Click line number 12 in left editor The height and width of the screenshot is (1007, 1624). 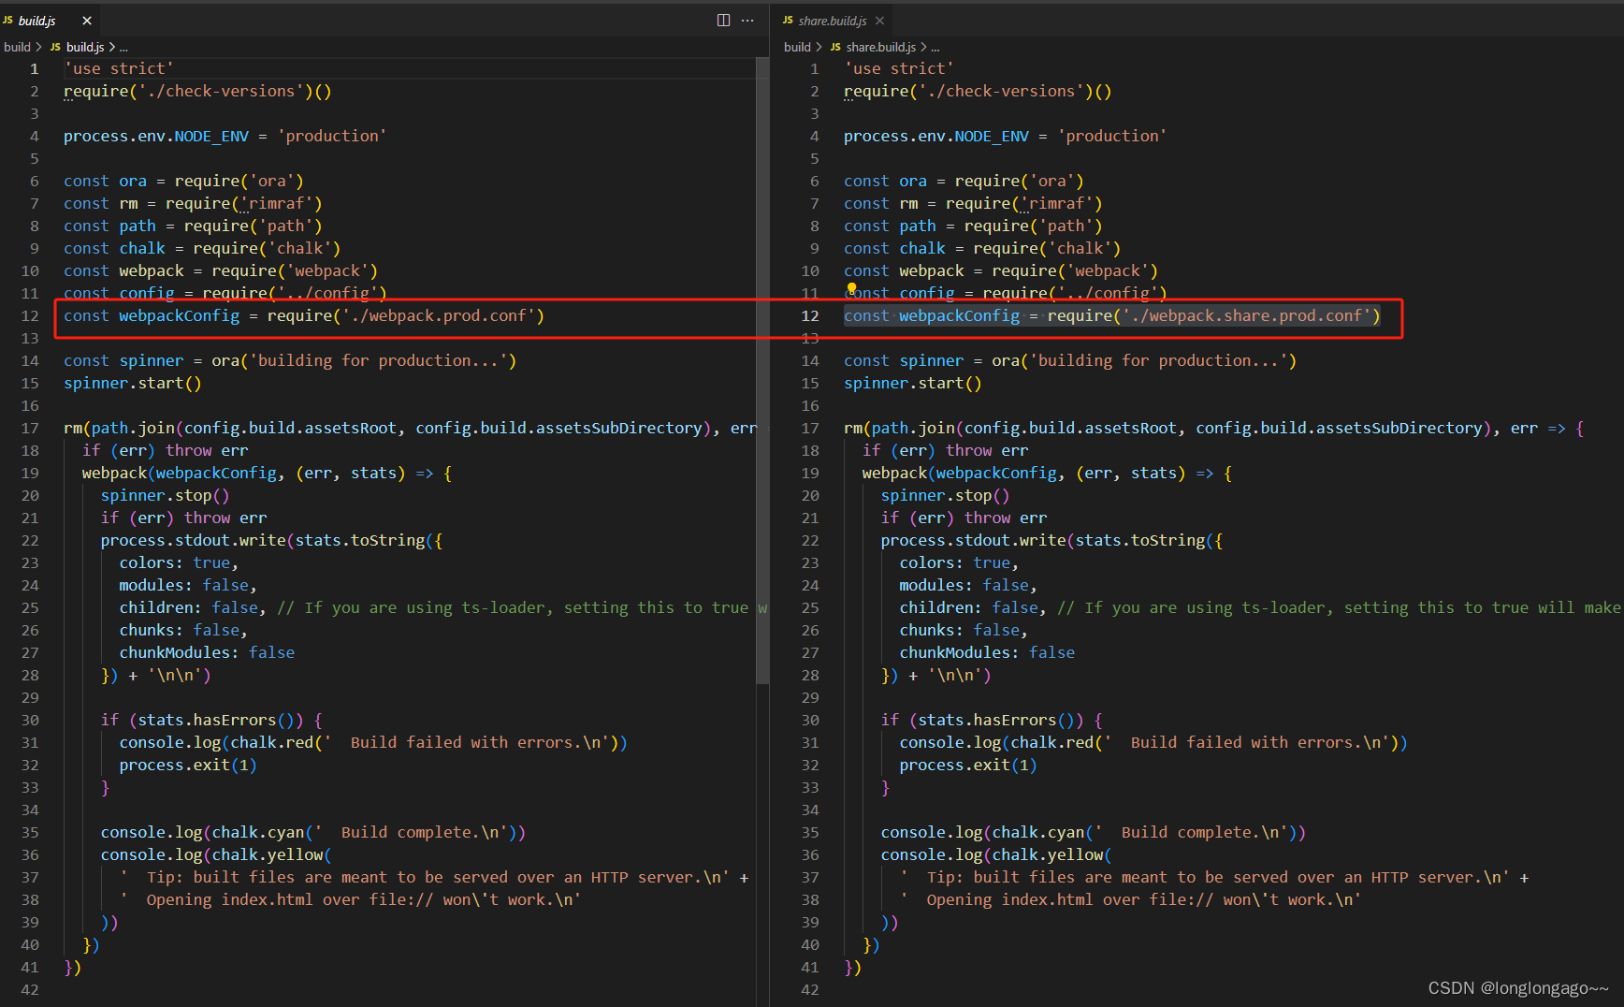click(30, 315)
